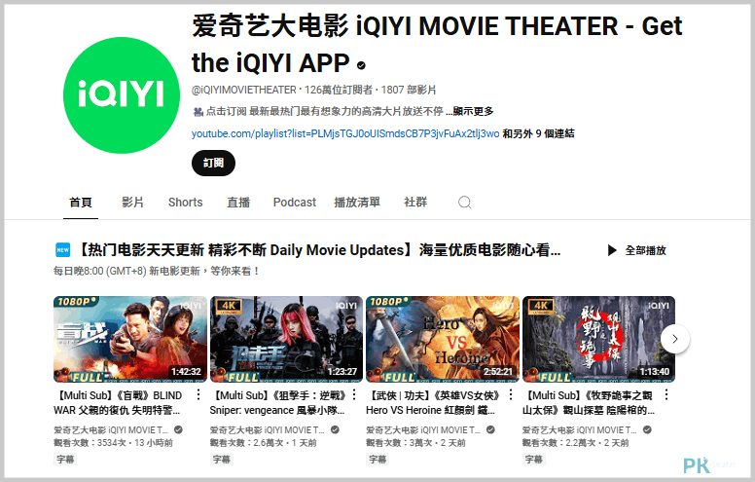Screen dimensions: 755x482
Task: Open the 《狙擊手:逆戰》Sniper vengeance title
Action: [278, 403]
